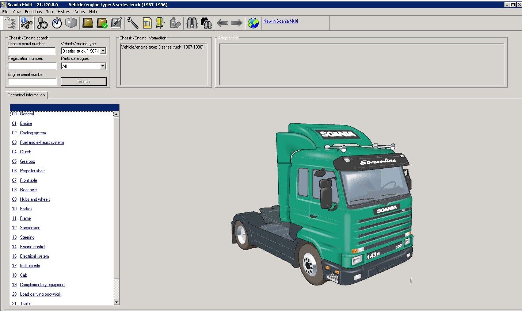Expand the Vehicle/engine type dropdown
The height and width of the screenshot is (311, 522).
tap(103, 51)
